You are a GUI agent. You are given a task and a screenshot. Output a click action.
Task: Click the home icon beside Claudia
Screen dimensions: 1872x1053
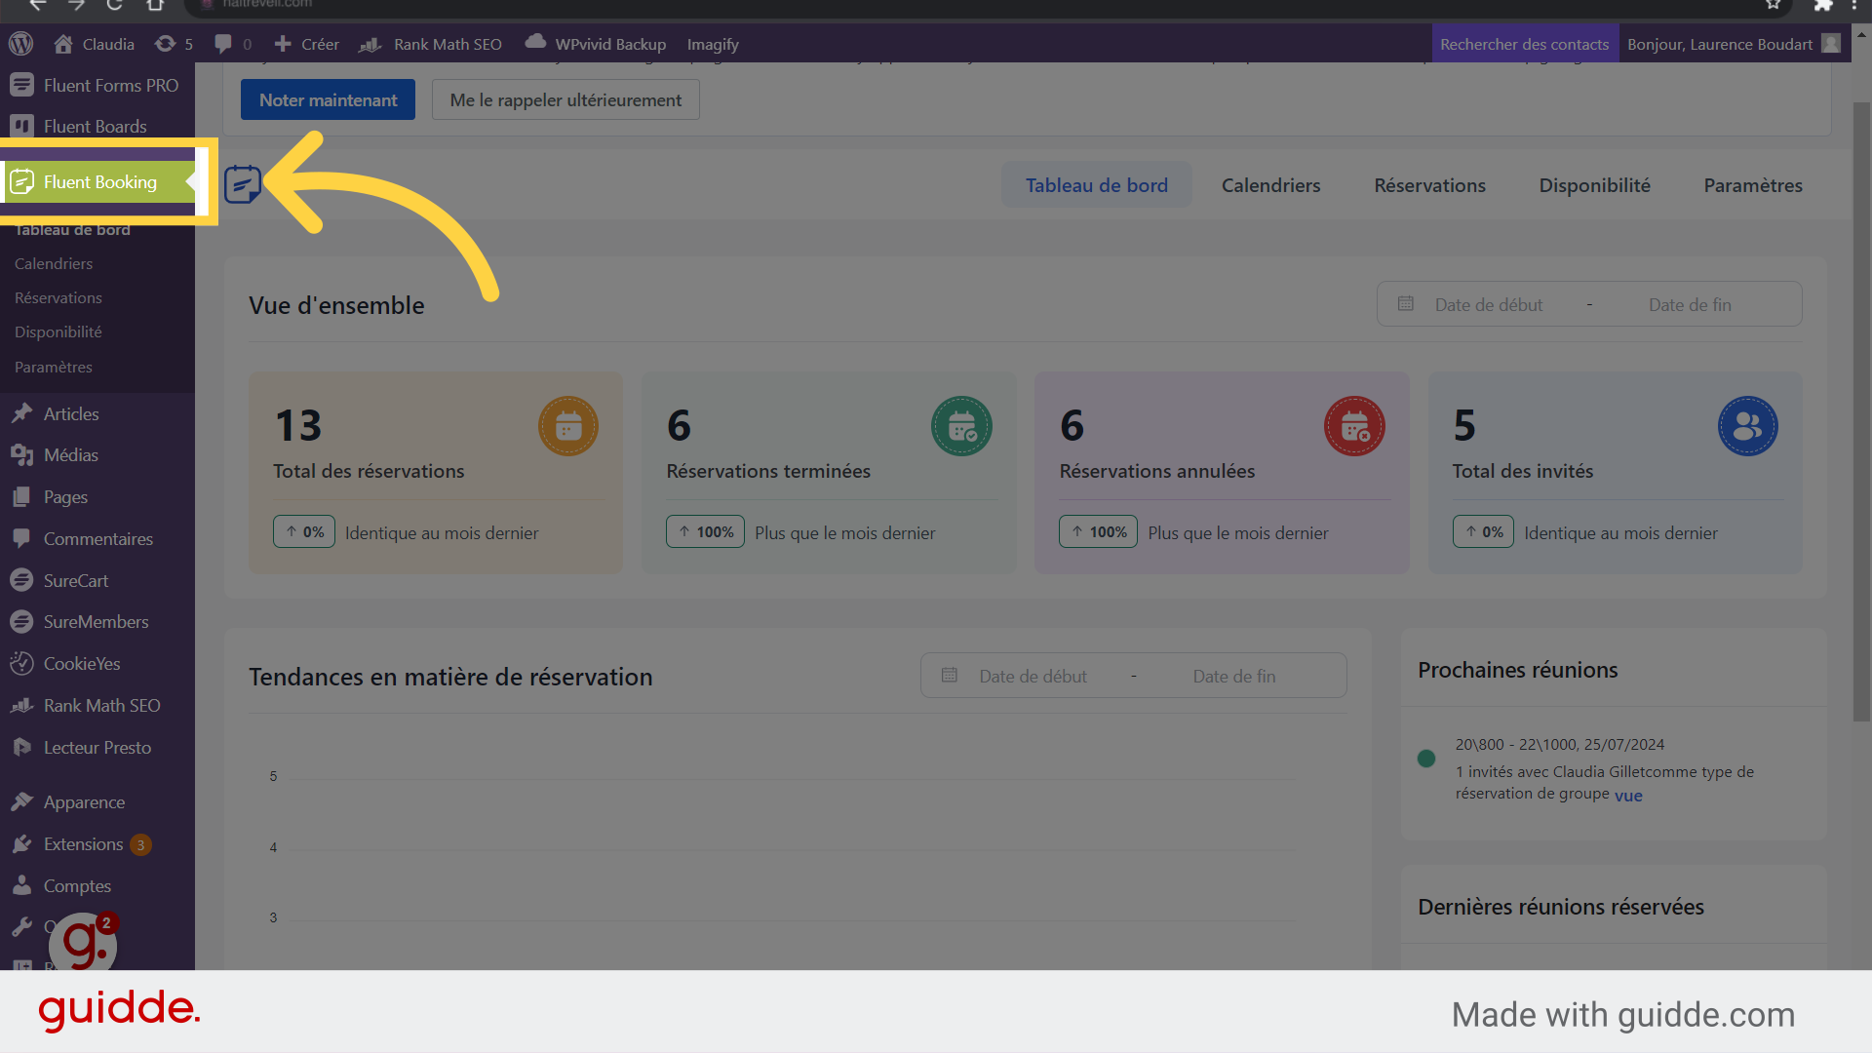click(x=63, y=44)
